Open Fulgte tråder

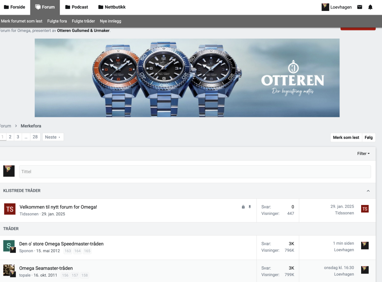pos(83,21)
